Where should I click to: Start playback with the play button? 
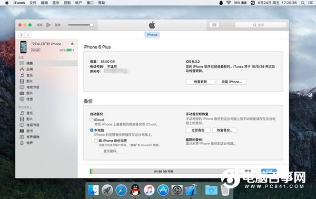pyautogui.click(x=48, y=25)
